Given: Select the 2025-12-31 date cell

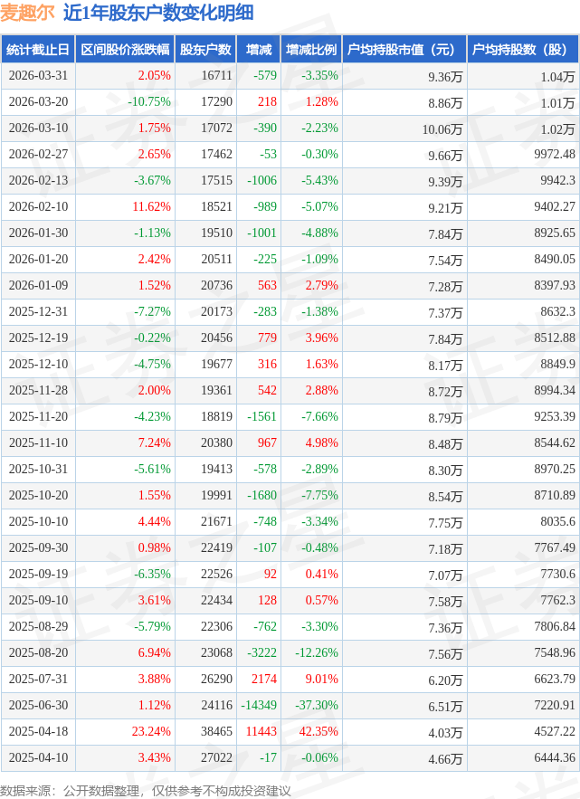Looking at the screenshot, I should click(38, 312).
